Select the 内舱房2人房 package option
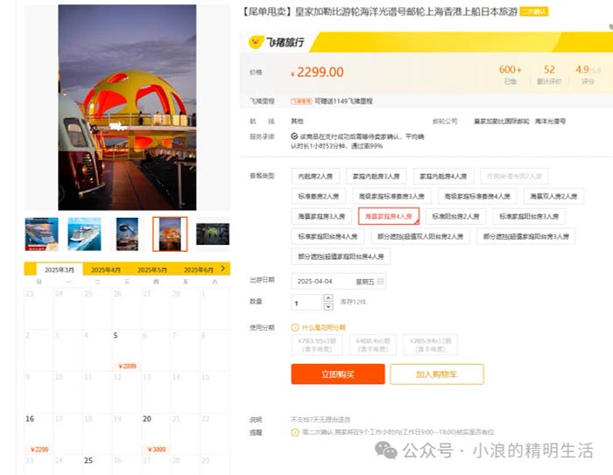This screenshot has width=613, height=475. (x=315, y=176)
